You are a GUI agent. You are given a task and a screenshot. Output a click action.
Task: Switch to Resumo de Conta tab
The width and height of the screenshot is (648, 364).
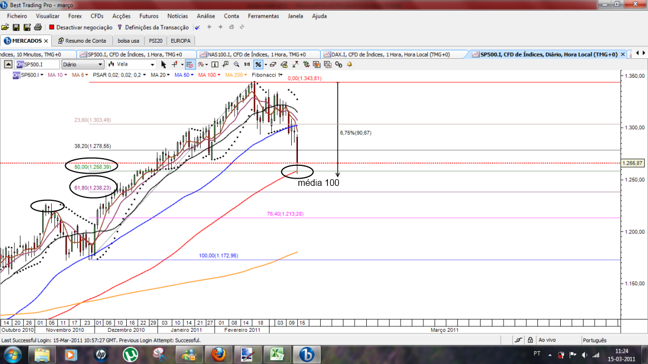pos(82,41)
